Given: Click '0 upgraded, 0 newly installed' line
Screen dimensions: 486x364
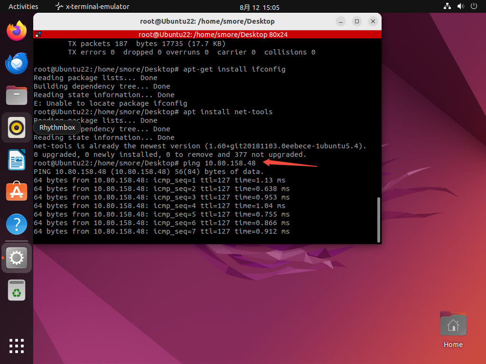Looking at the screenshot, I should point(170,155).
